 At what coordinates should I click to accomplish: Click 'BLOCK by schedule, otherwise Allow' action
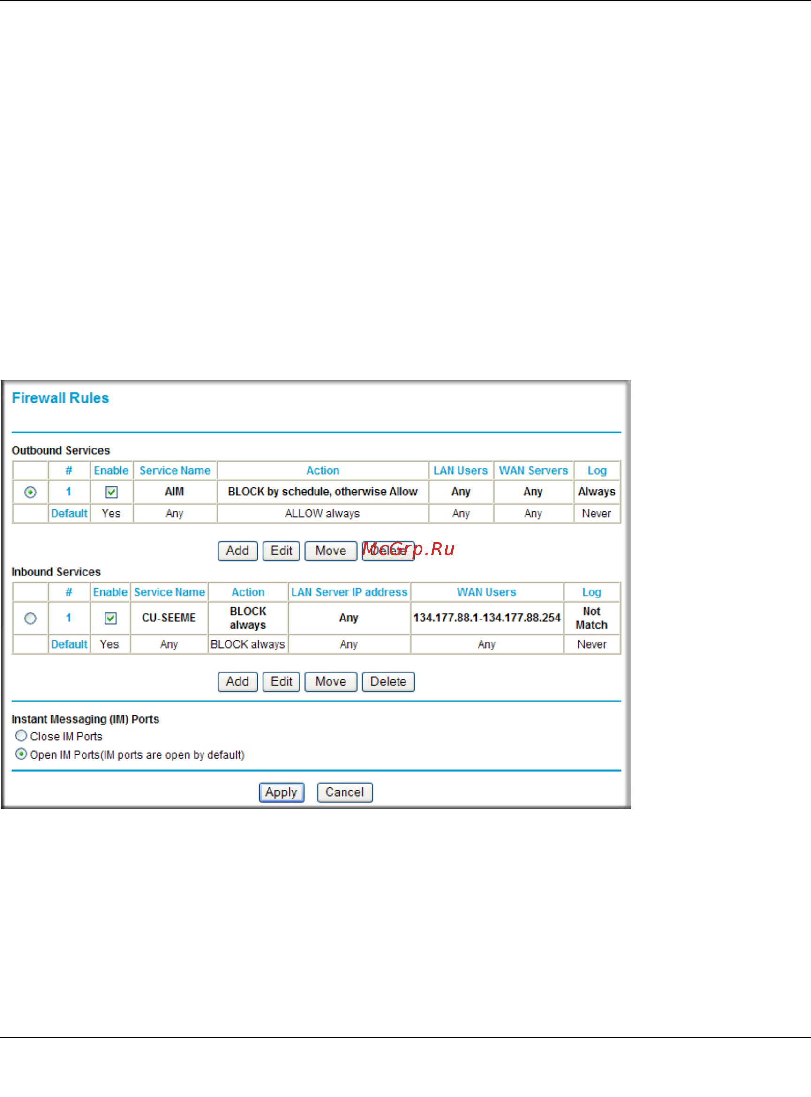[323, 492]
